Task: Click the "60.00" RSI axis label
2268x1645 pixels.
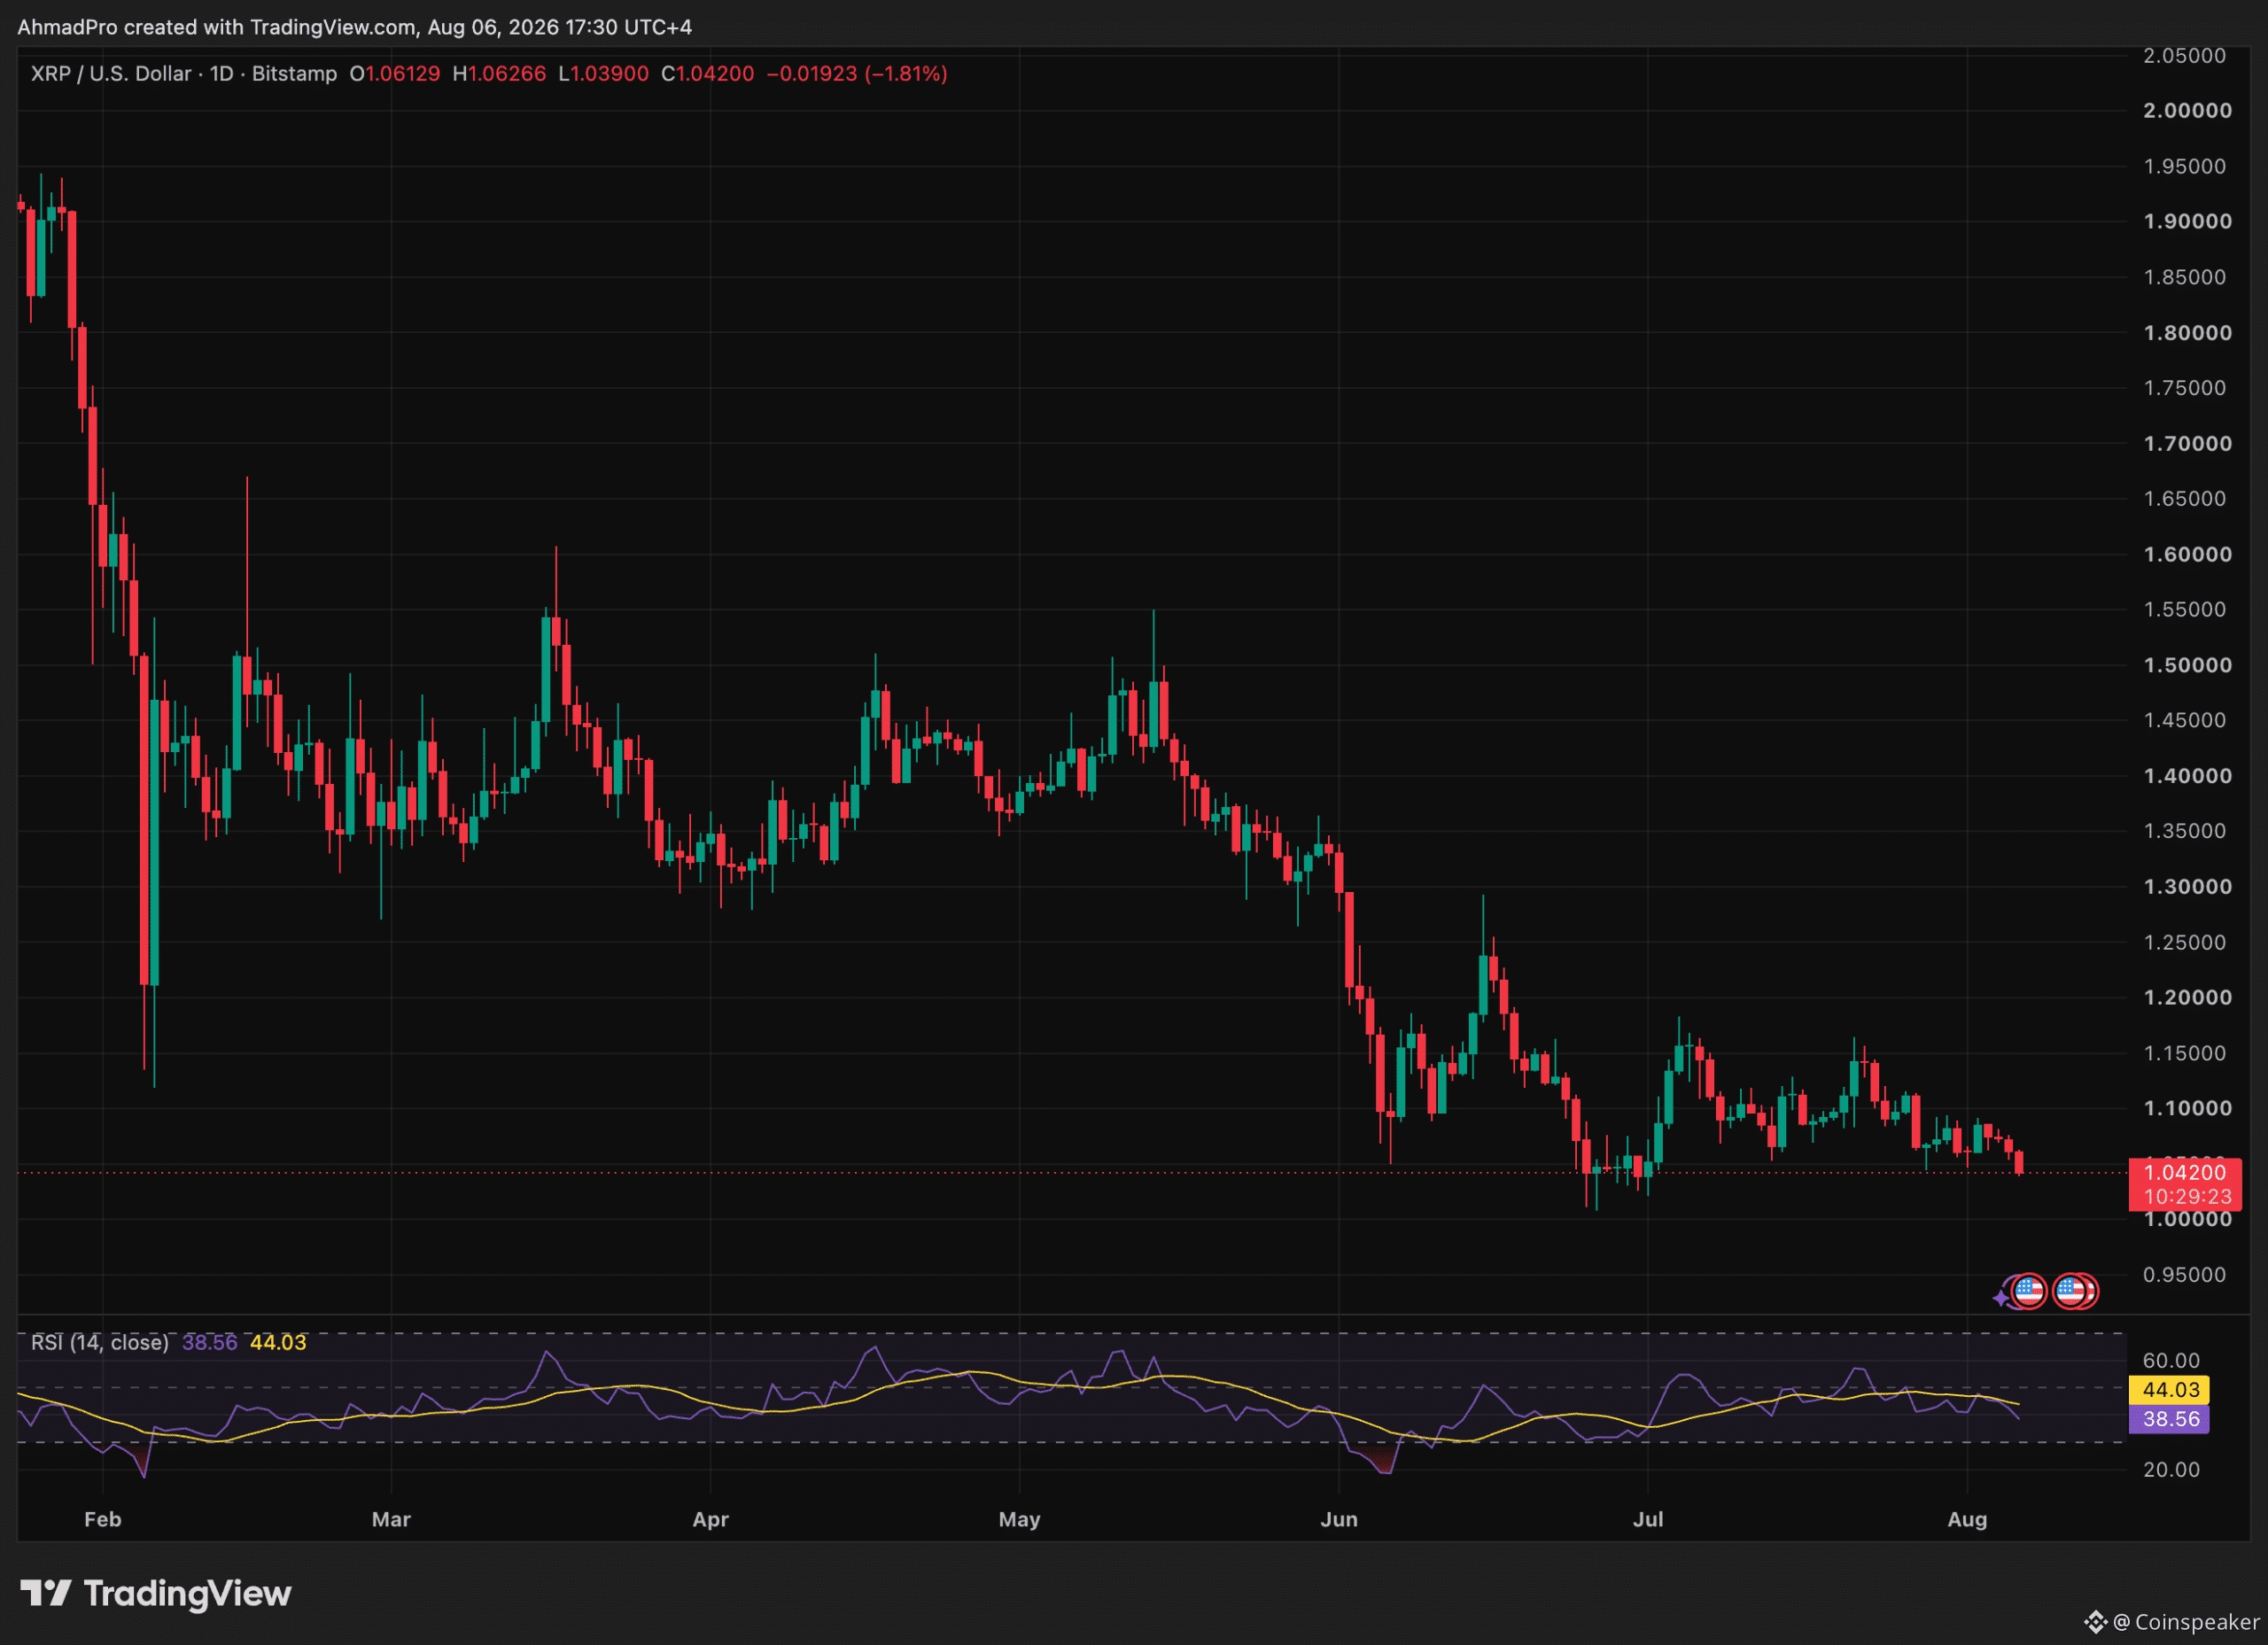Action: tap(2171, 1360)
